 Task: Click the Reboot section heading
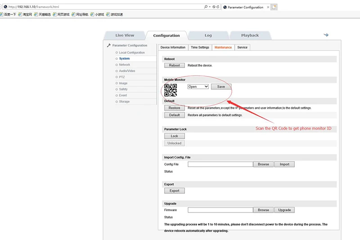pos(170,59)
